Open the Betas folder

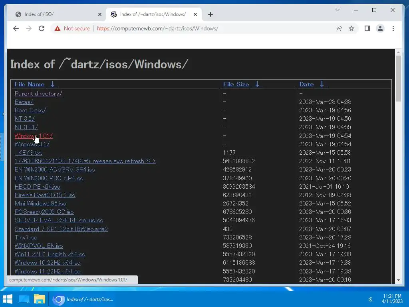pos(24,102)
